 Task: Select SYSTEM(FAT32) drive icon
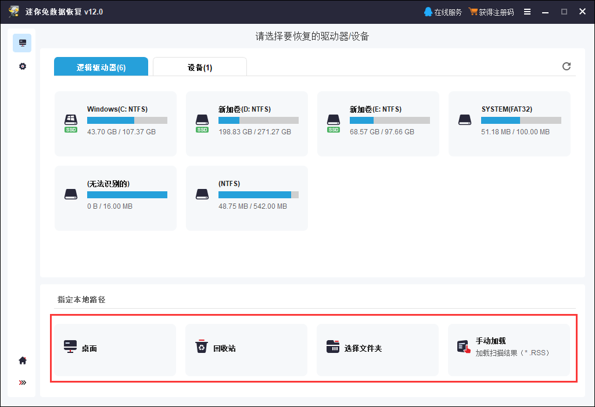pyautogui.click(x=465, y=120)
